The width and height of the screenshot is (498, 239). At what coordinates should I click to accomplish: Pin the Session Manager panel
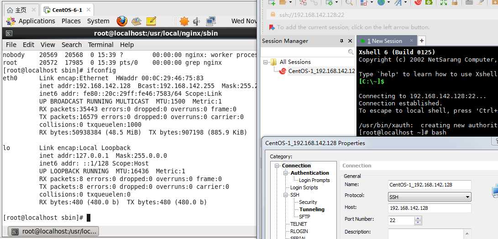[342, 41]
